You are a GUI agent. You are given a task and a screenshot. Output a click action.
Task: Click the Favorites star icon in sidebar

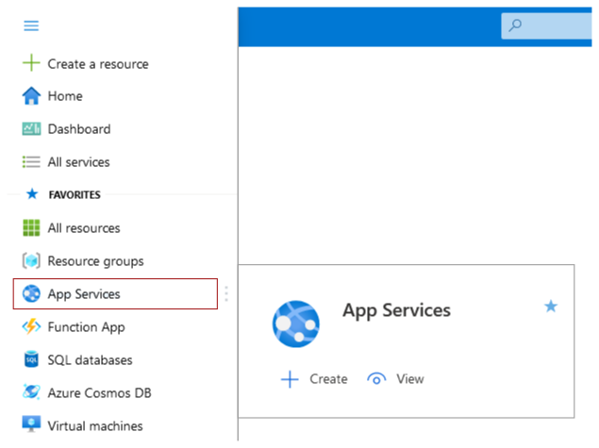32,194
